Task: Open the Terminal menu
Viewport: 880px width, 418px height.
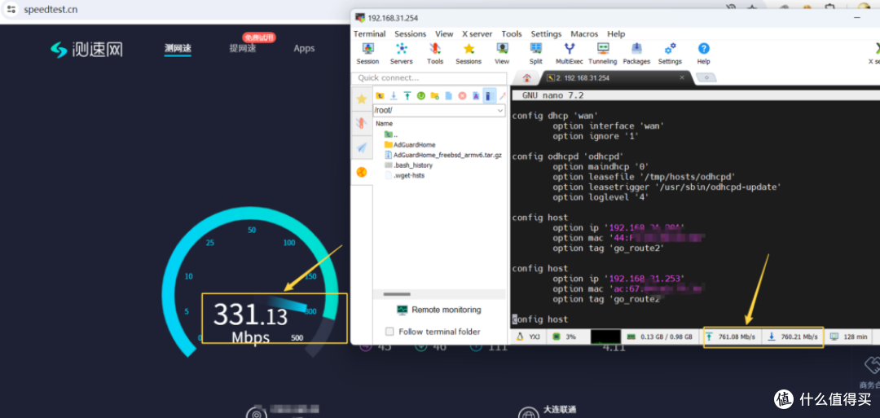Action: (x=369, y=33)
